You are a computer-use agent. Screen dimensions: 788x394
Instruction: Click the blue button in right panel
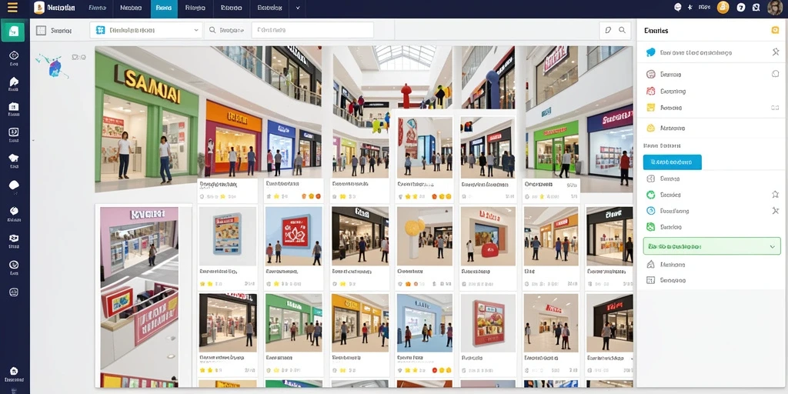tap(673, 162)
